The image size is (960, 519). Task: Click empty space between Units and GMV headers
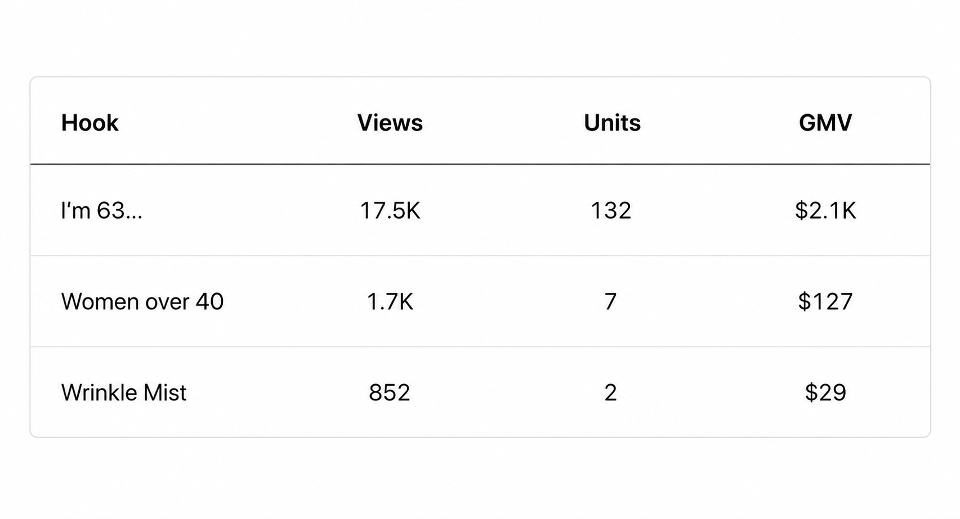click(x=720, y=123)
